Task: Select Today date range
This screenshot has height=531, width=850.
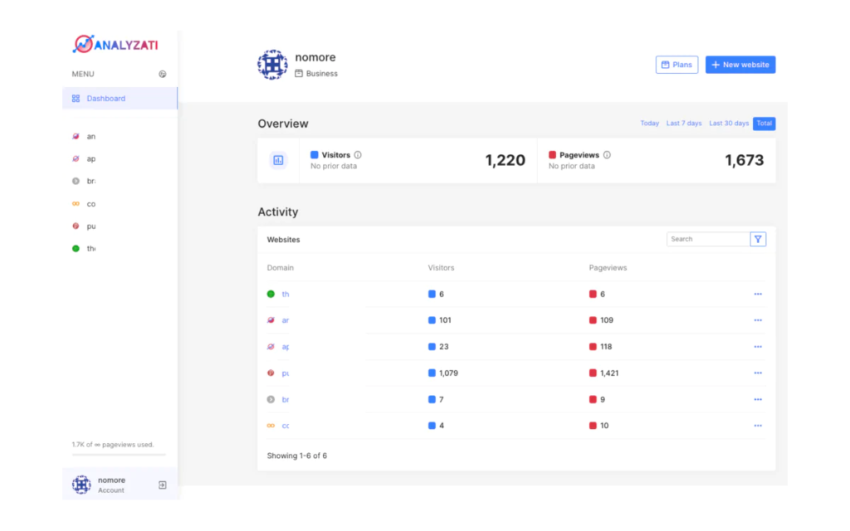Action: (x=649, y=124)
